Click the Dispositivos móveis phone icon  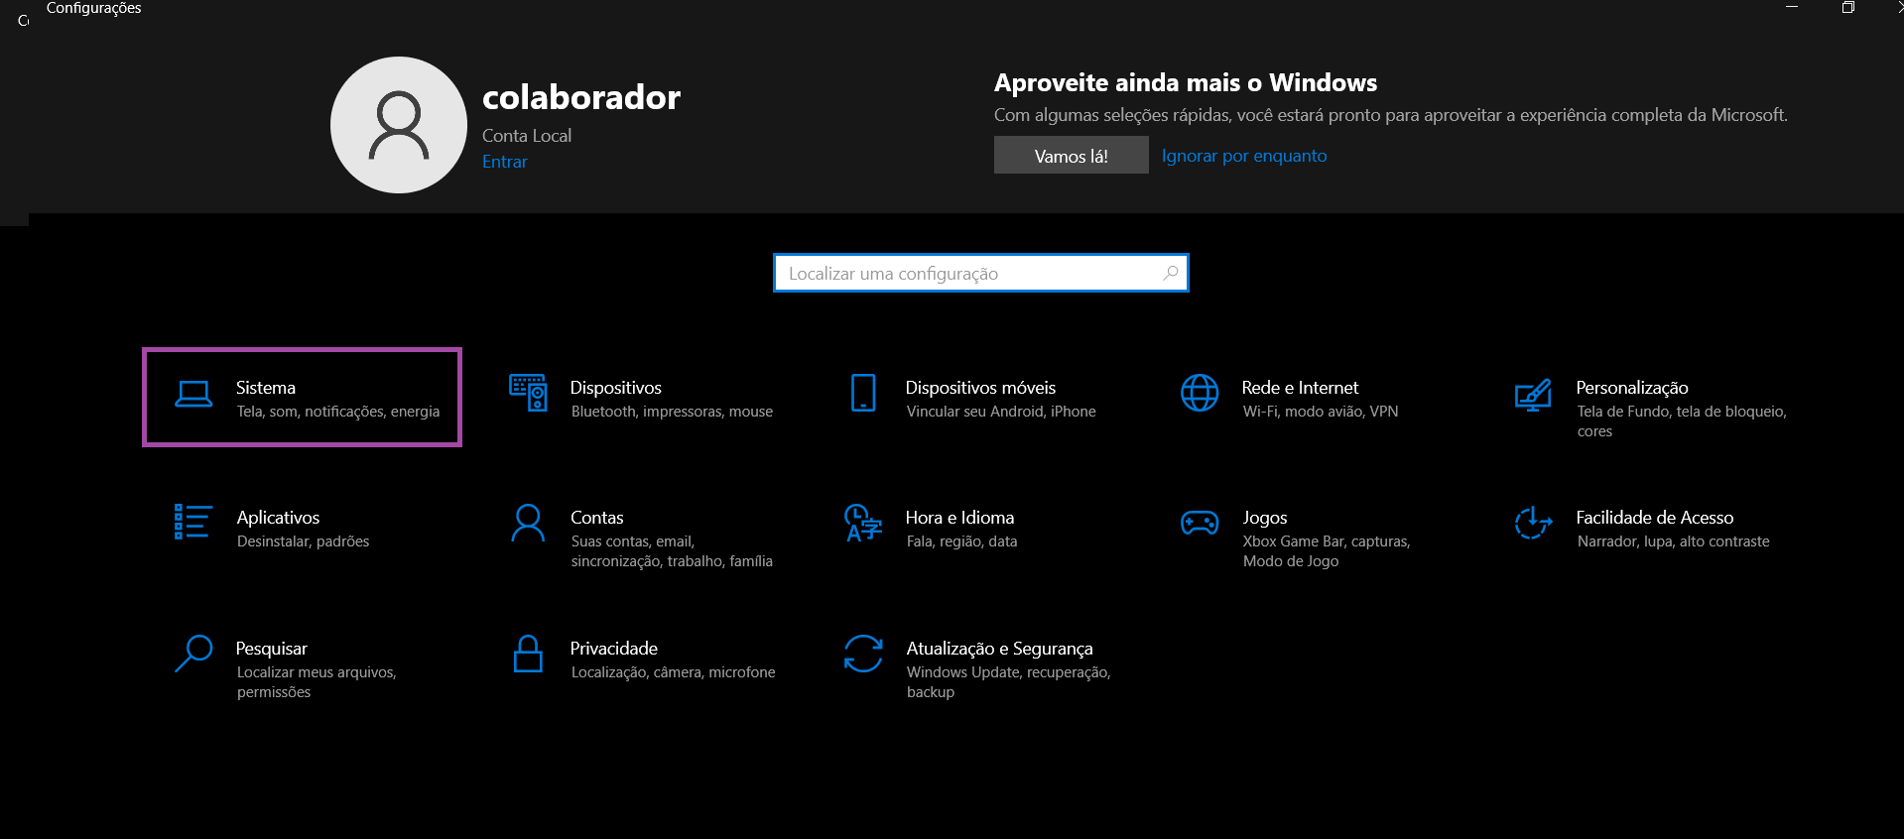click(863, 393)
